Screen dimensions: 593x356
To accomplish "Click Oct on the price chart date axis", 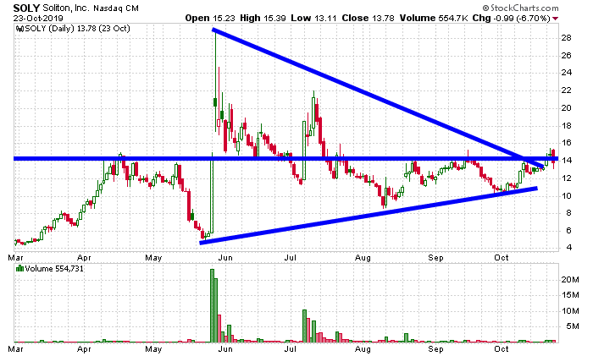I will (502, 258).
